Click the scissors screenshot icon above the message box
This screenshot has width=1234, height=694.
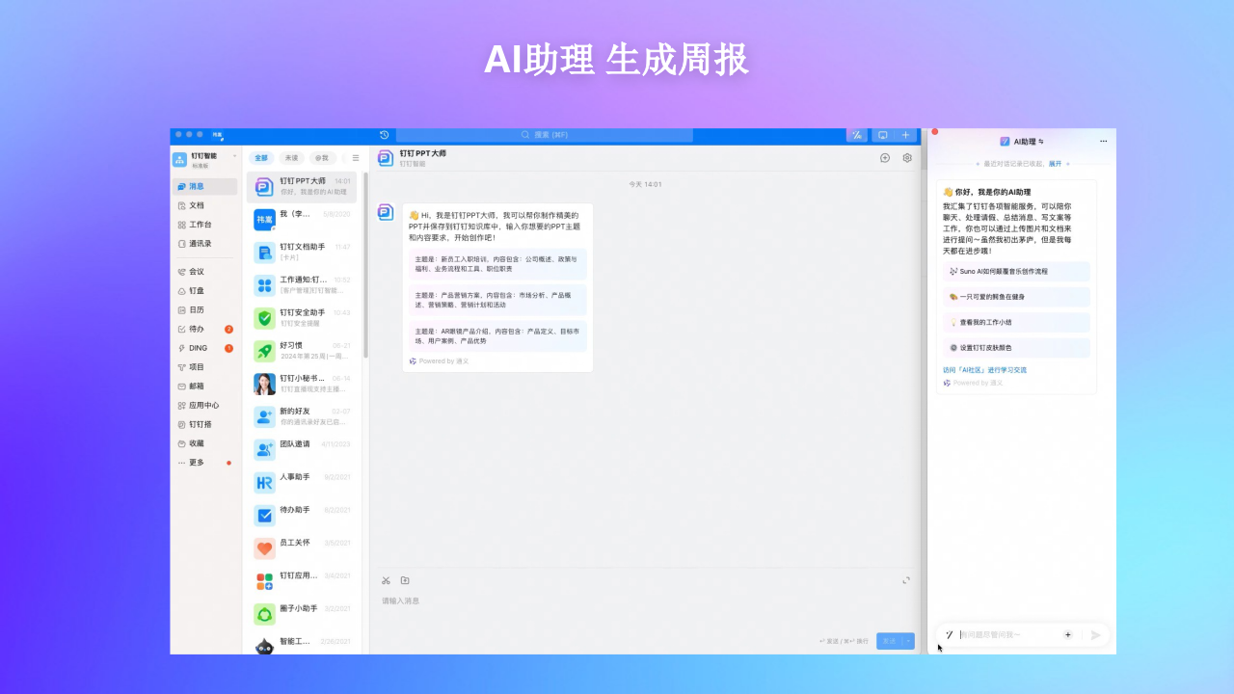386,580
